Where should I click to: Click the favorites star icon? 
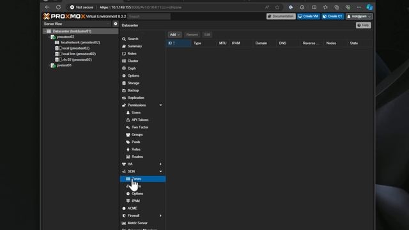(x=277, y=7)
